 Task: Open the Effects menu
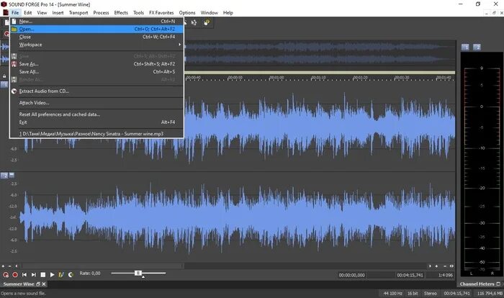121,12
